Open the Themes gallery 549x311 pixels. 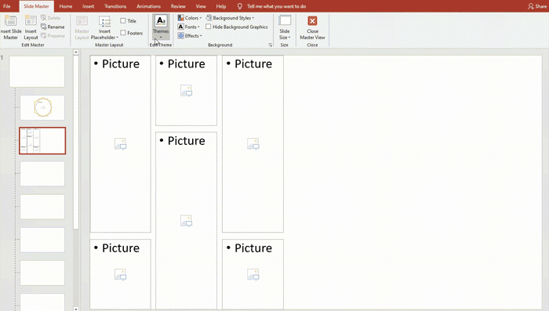161,27
